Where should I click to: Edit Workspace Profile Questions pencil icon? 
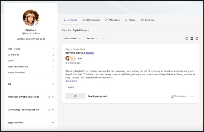pos(49,97)
